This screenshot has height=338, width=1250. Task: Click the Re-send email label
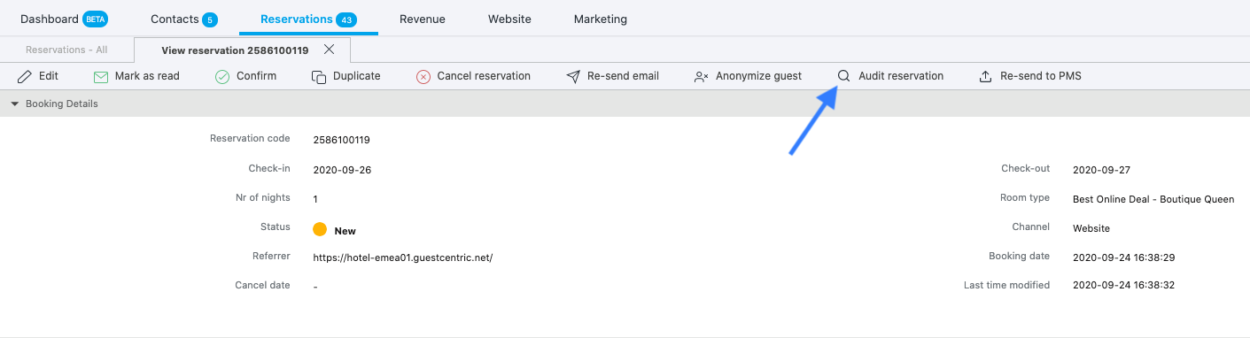[623, 76]
